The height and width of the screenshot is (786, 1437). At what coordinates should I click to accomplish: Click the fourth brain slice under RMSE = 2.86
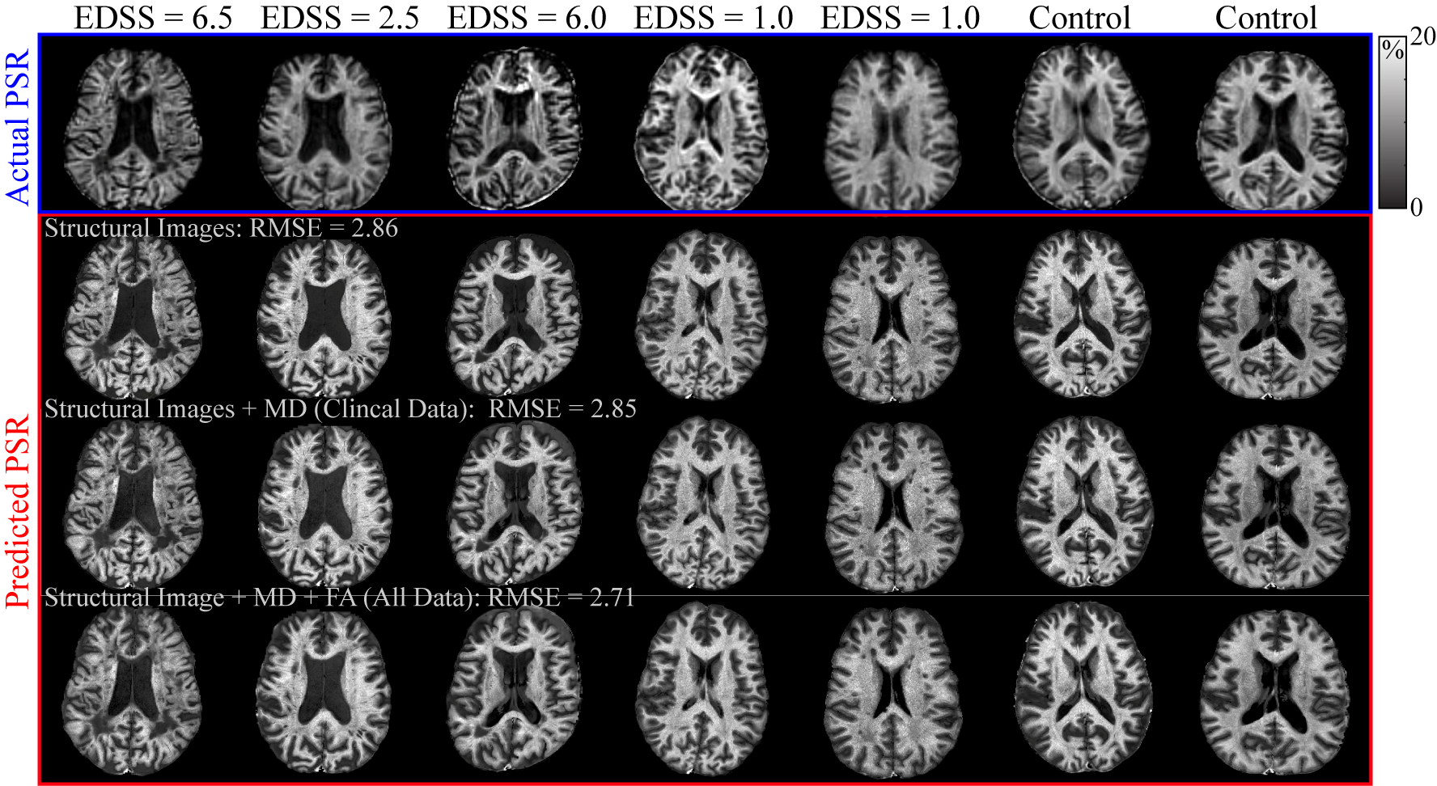point(702,315)
